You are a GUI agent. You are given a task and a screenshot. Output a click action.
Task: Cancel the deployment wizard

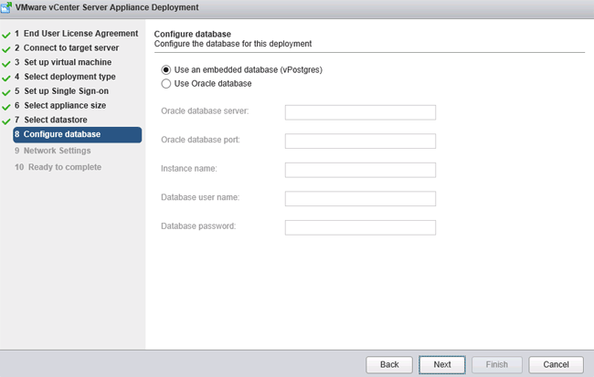click(x=556, y=364)
